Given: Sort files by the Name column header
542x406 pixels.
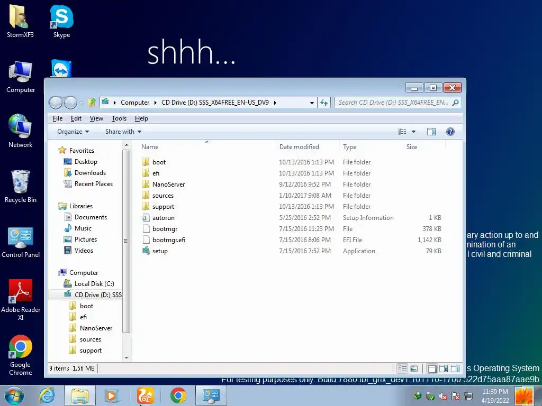Looking at the screenshot, I should (207, 147).
